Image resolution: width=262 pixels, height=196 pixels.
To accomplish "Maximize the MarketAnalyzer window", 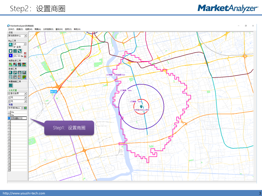I will coord(246,26).
